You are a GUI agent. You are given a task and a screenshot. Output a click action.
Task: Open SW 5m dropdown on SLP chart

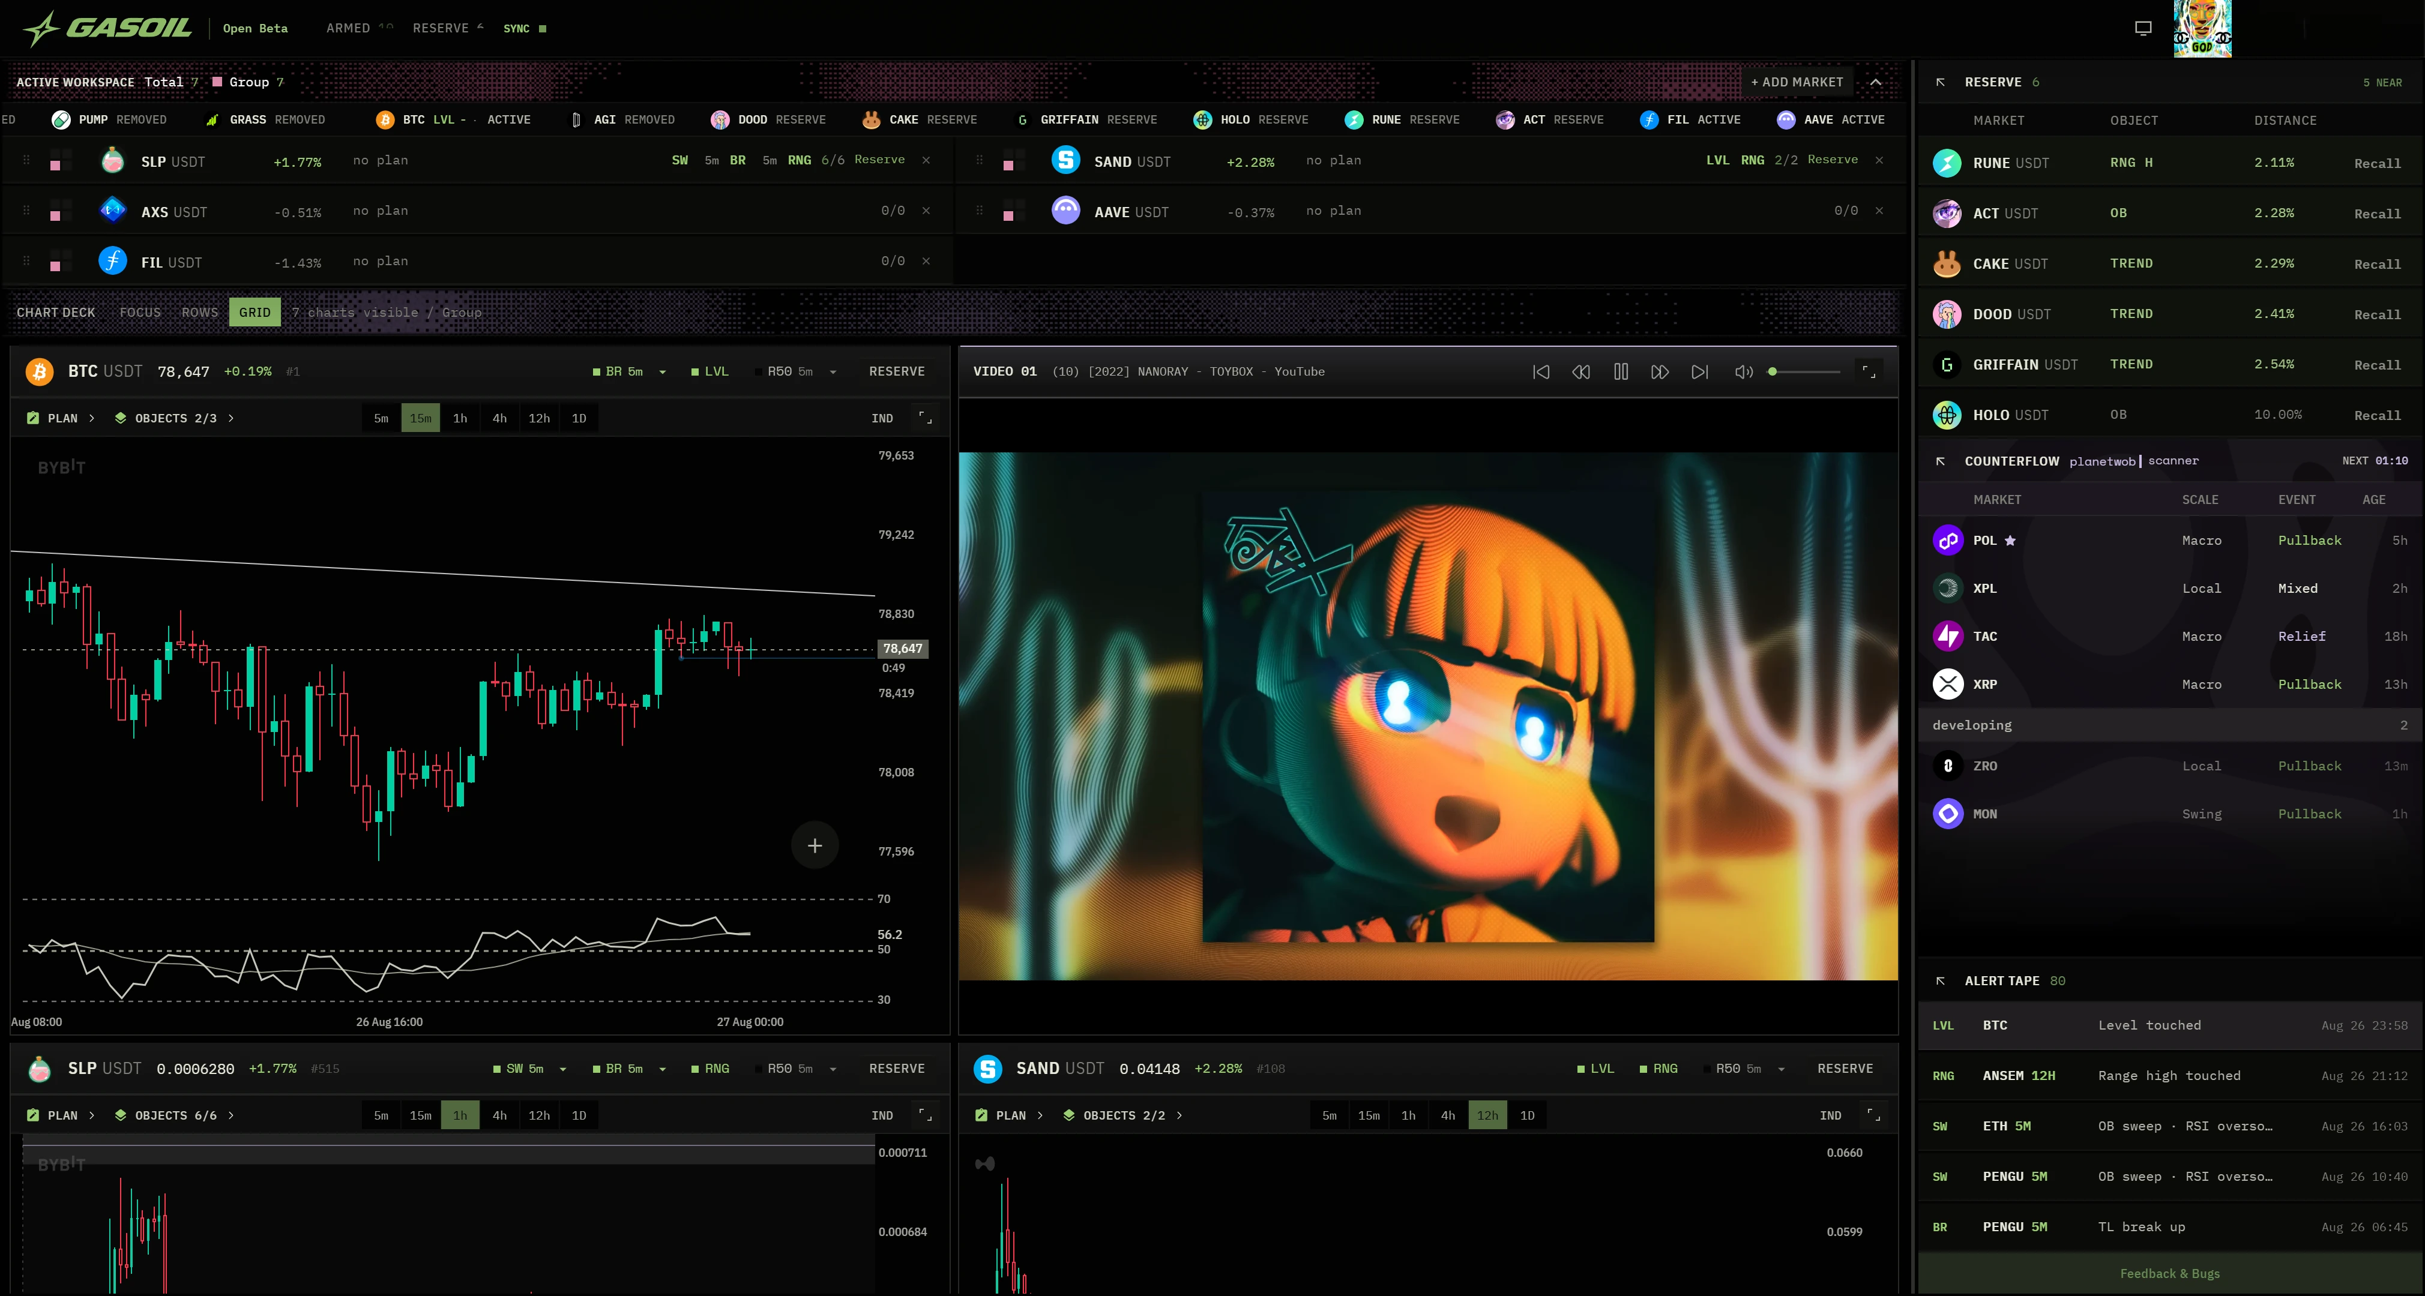click(563, 1068)
